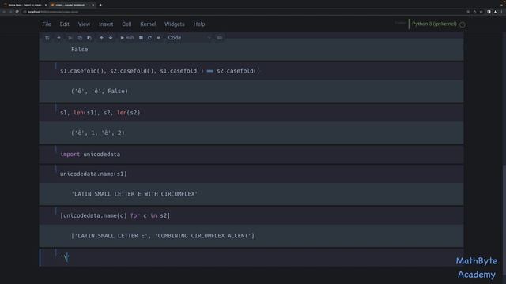Copy selected cells using toolbar icon
506x284 pixels.
click(80, 38)
